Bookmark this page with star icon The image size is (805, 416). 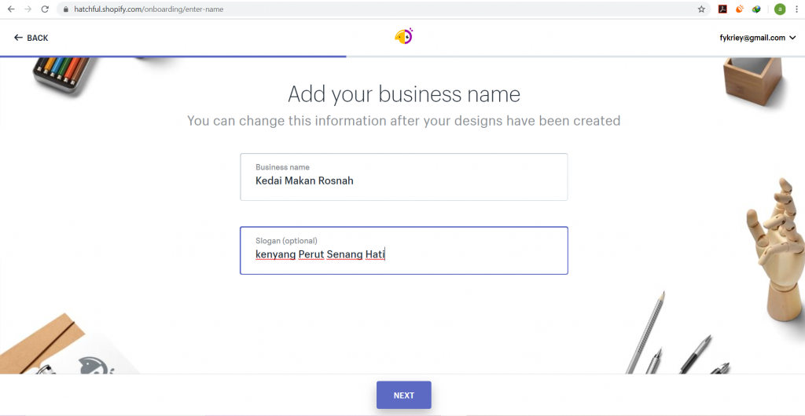tap(701, 9)
